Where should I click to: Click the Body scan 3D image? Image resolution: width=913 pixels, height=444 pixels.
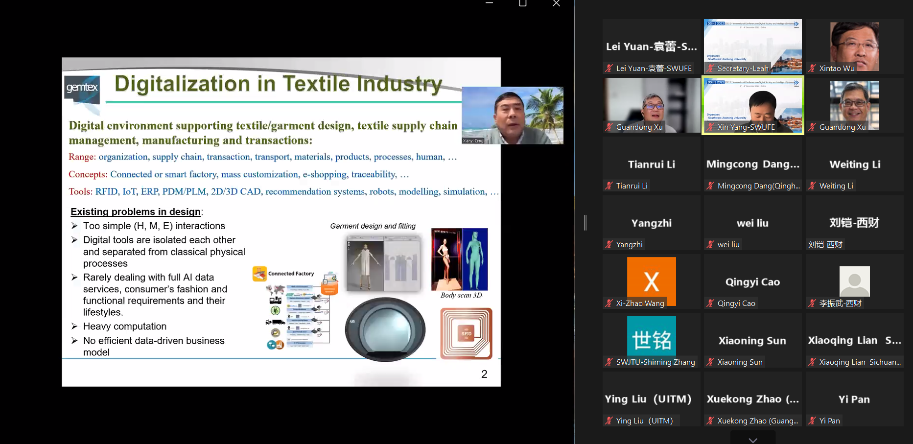[x=460, y=259]
